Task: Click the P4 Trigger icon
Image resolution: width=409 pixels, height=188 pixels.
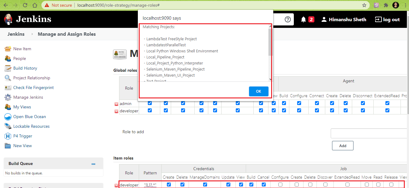Action: tap(8, 136)
